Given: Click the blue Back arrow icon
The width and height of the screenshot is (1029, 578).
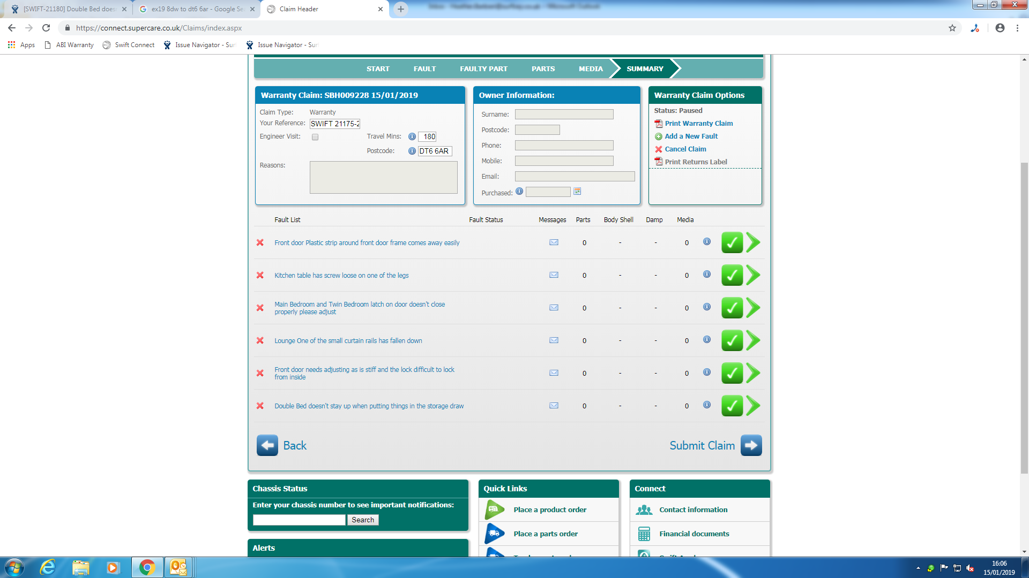Looking at the screenshot, I should point(267,445).
